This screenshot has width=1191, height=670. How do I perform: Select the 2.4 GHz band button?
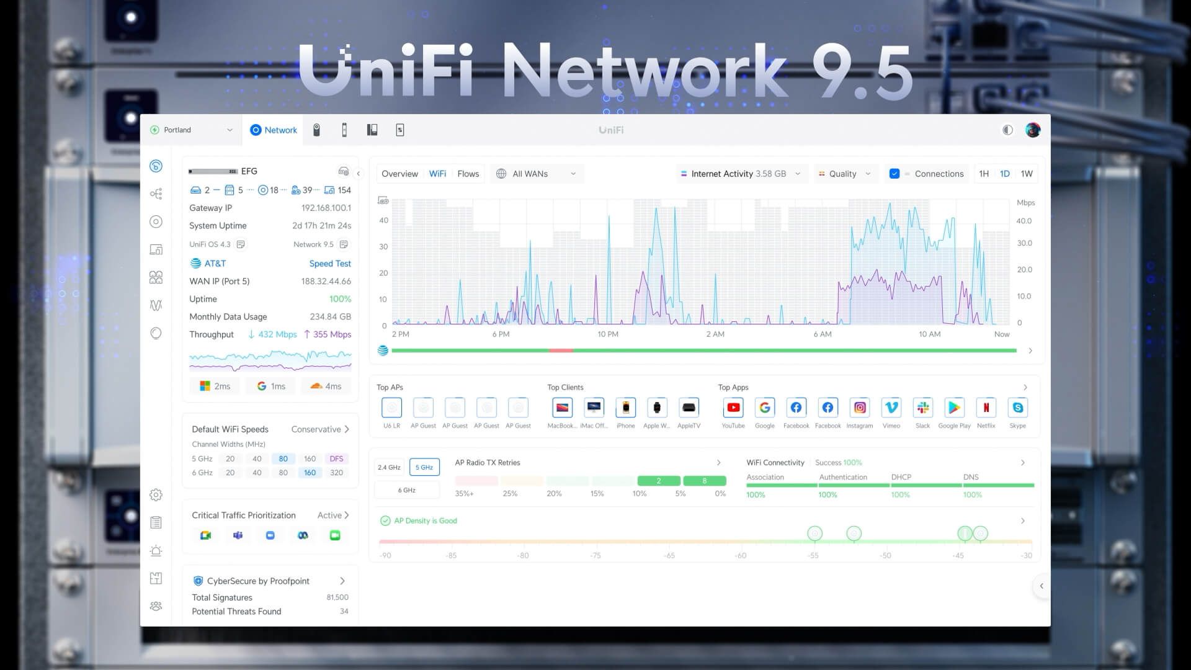coord(388,467)
